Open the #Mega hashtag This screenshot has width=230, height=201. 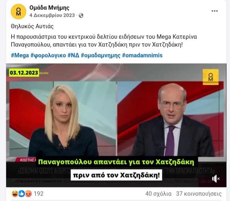(20, 55)
